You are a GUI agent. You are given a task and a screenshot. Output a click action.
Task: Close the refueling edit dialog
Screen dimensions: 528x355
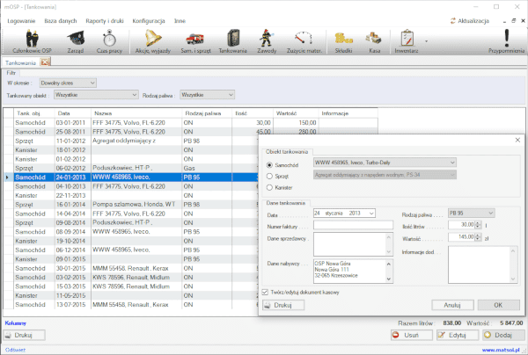pyautogui.click(x=517, y=140)
